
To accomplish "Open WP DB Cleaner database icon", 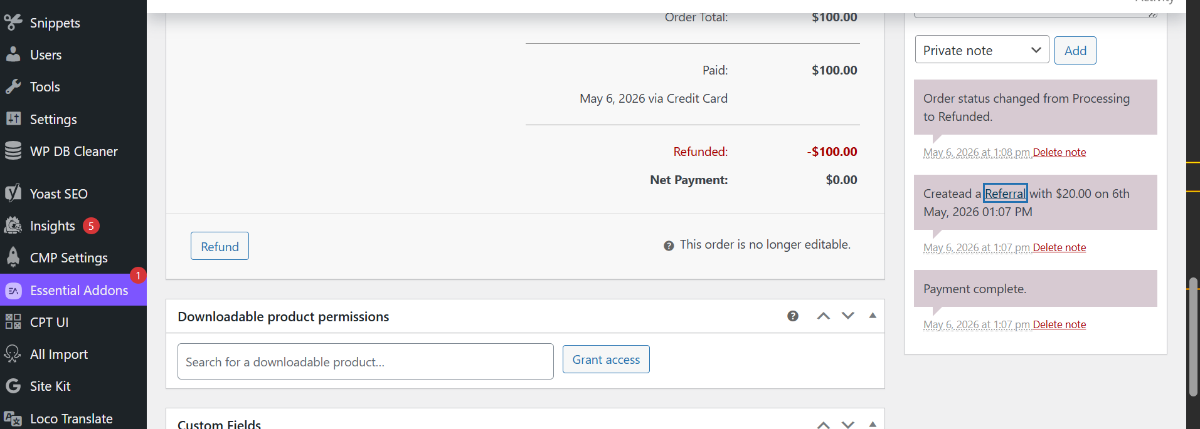I will pos(13,151).
